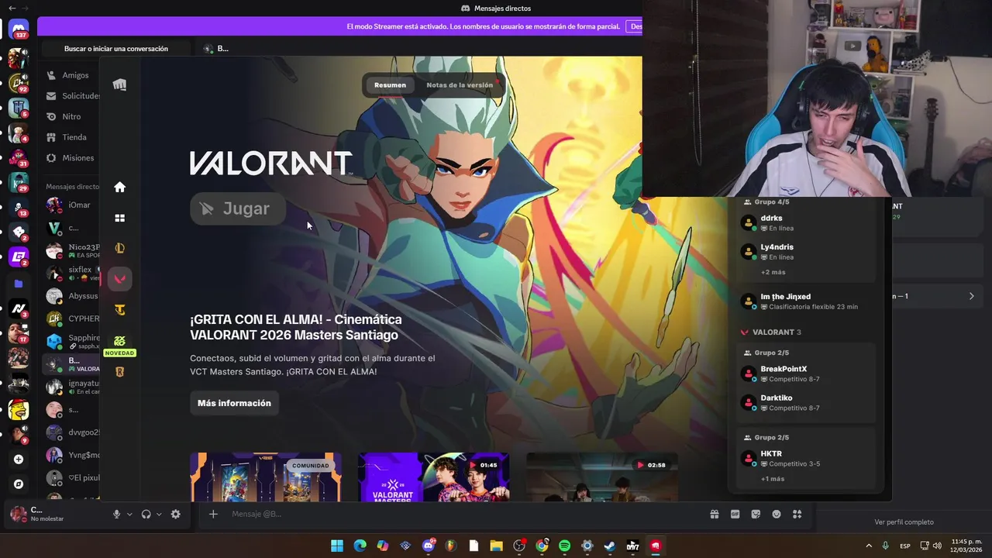The image size is (992, 558).
Task: Add a server with the plus icon
Action: [19, 460]
